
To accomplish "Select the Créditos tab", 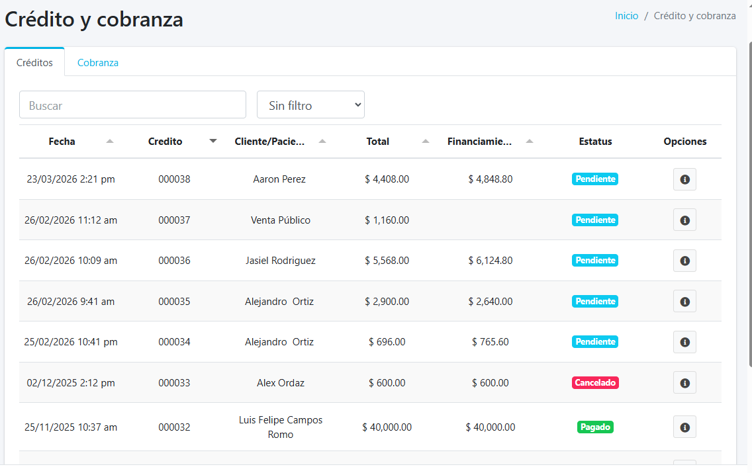I will [34, 63].
